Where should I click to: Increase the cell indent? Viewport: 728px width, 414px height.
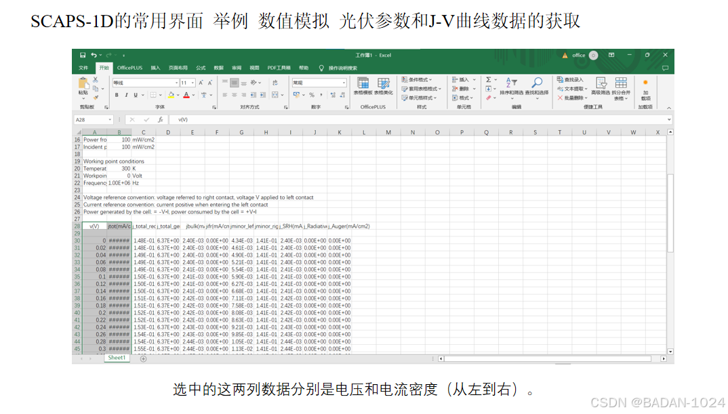pos(263,95)
